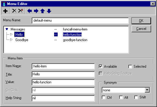
Task: Toggle the Ctrl modifier checkbox
Action: point(103,97)
